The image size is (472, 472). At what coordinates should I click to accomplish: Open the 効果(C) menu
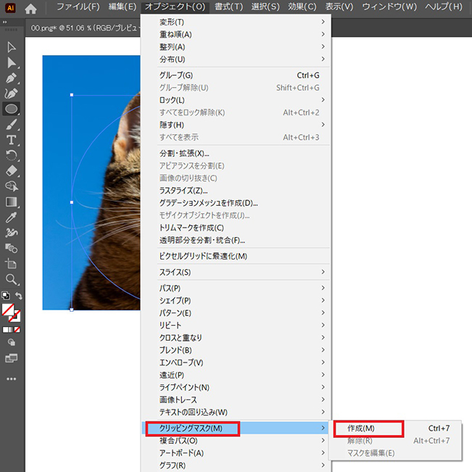[x=301, y=7]
